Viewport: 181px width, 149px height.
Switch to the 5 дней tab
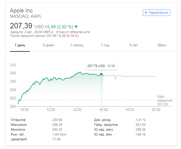click(x=48, y=45)
